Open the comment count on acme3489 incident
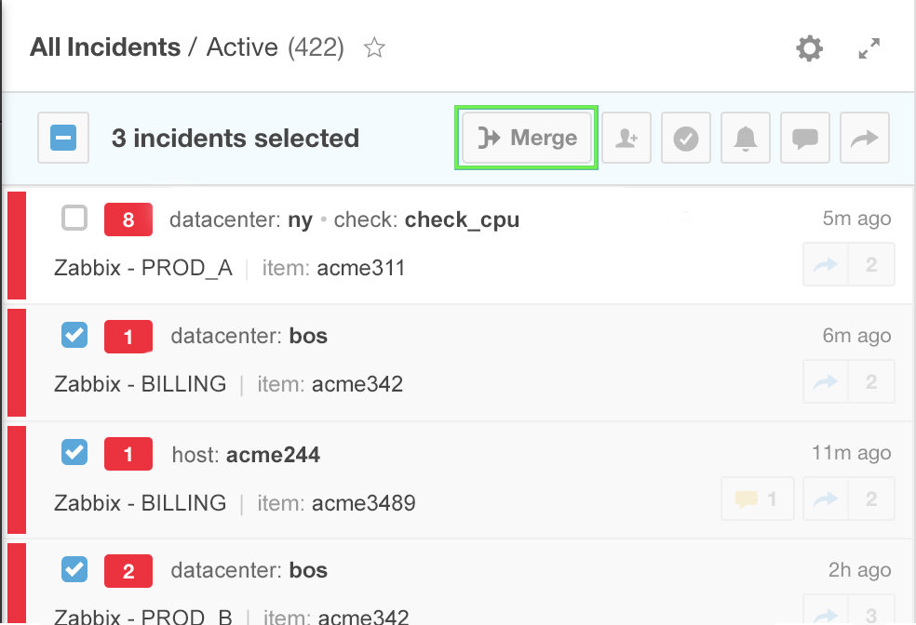 [x=758, y=499]
